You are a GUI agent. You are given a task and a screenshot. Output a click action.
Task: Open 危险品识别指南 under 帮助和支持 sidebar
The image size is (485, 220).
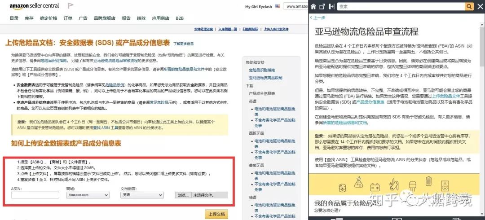coord(262,70)
